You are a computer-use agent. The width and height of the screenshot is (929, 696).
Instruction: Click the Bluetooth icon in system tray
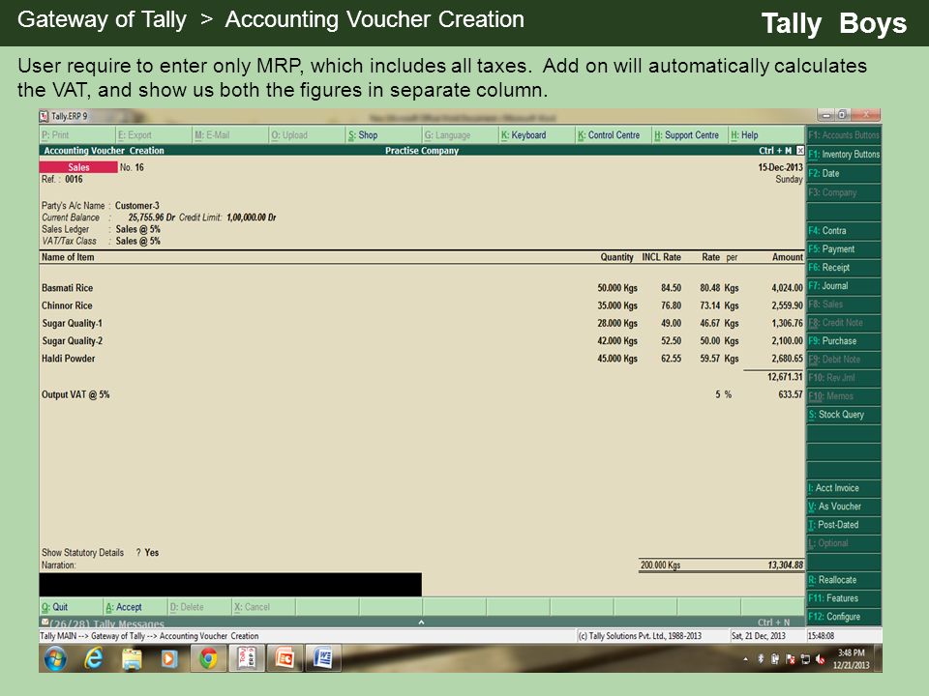click(x=761, y=658)
